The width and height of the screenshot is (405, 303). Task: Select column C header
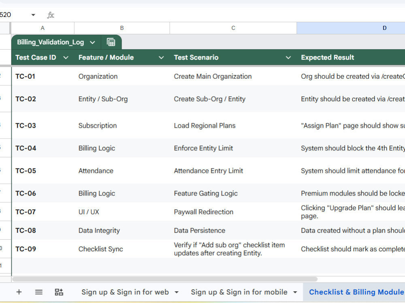pos(233,28)
